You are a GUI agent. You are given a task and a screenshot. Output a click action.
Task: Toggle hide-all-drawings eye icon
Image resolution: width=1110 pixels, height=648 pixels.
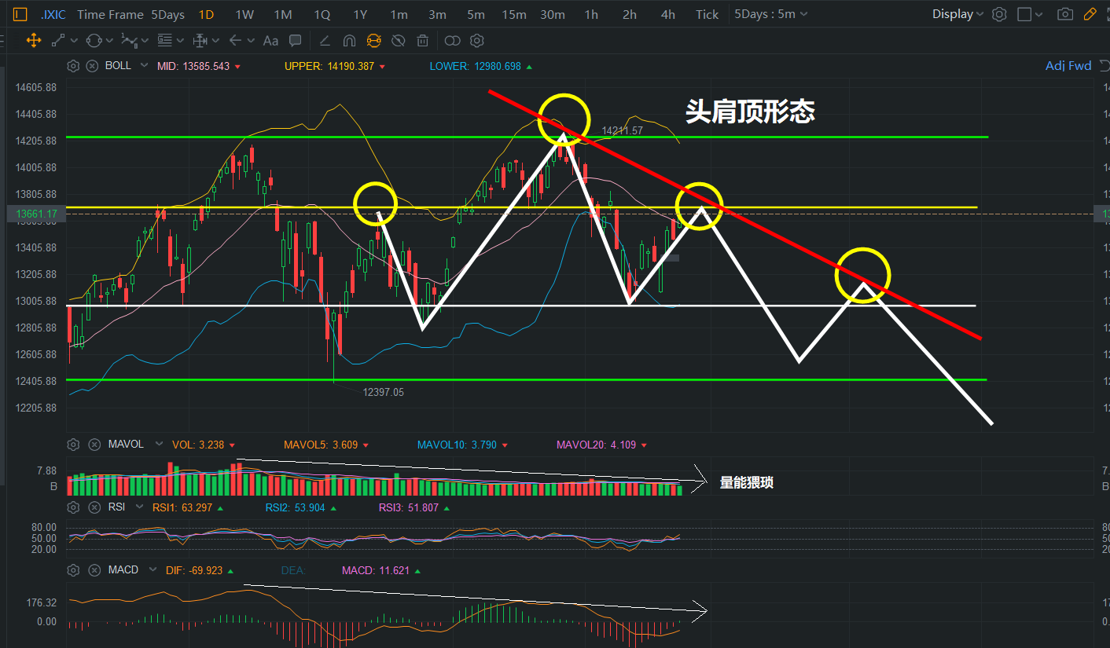pyautogui.click(x=399, y=41)
